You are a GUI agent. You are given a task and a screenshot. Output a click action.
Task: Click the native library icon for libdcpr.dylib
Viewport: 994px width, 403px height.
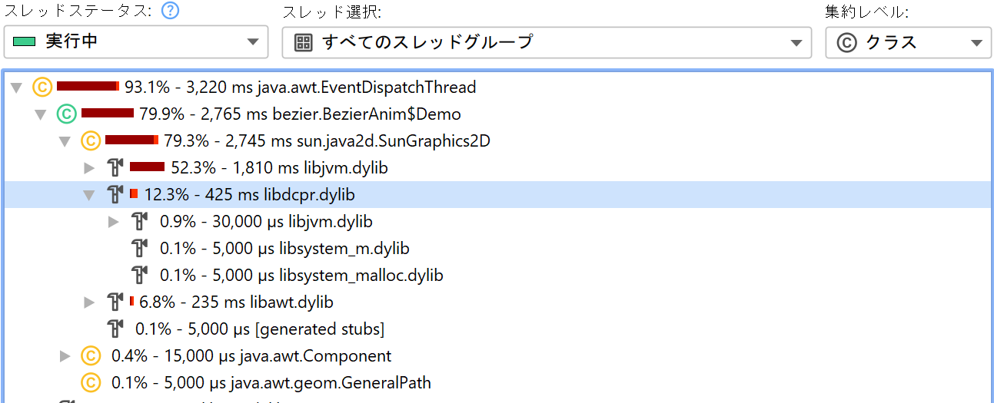(x=115, y=195)
